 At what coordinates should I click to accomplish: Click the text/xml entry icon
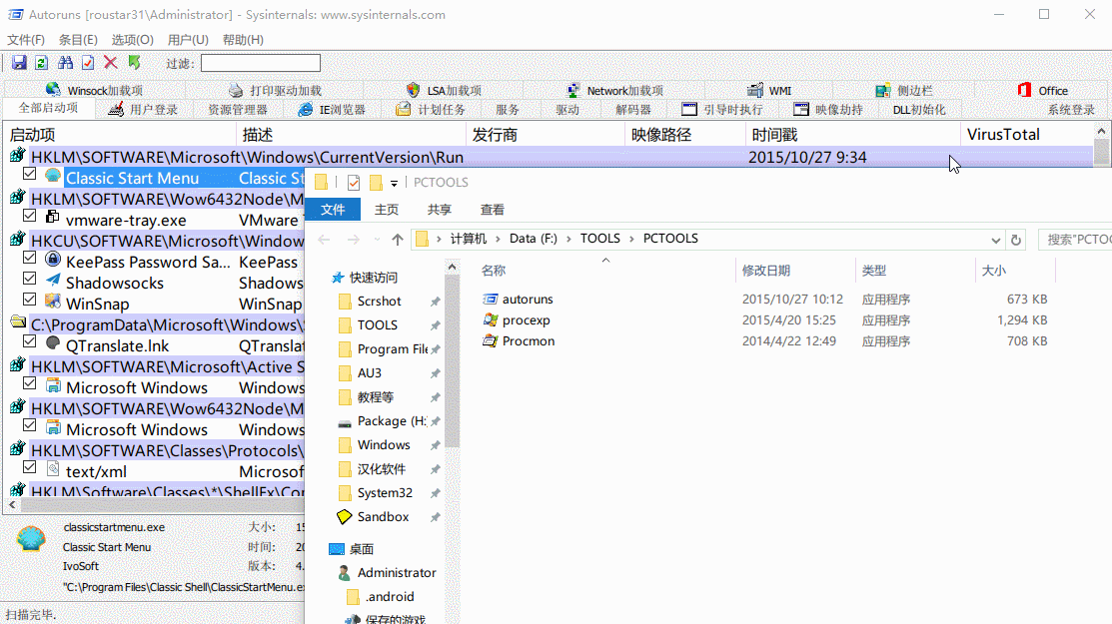click(53, 469)
